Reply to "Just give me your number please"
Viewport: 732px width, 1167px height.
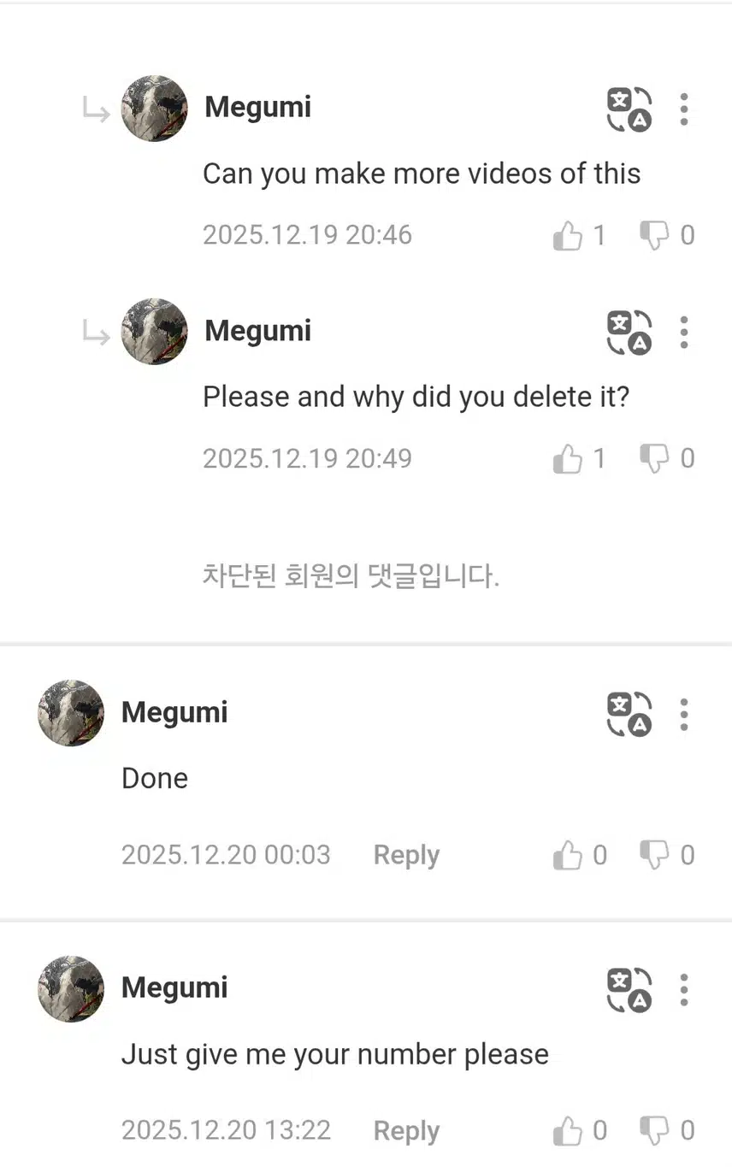pos(406,1131)
